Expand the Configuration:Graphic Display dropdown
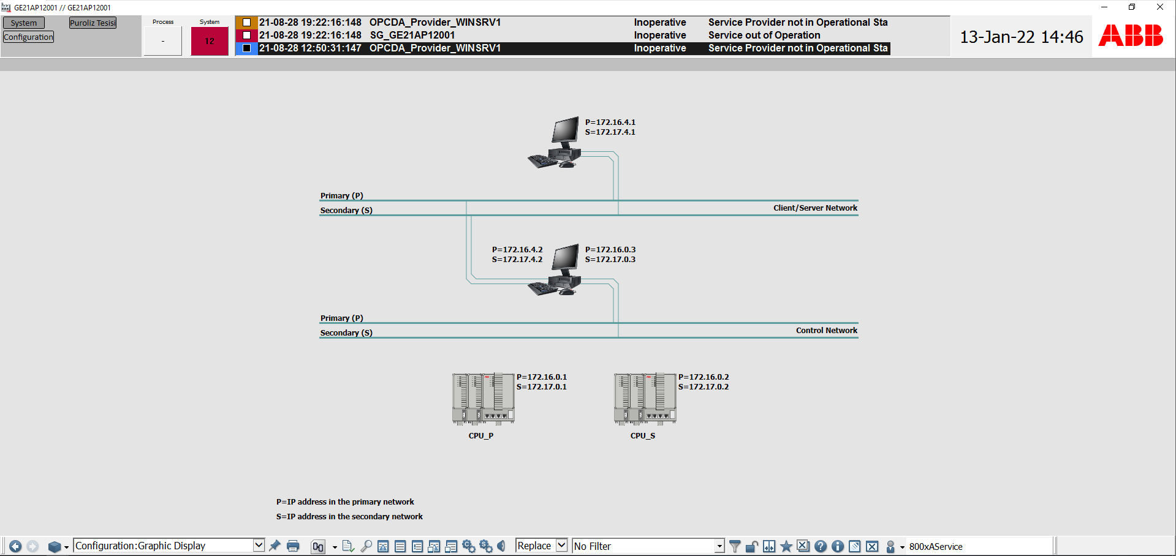Image resolution: width=1176 pixels, height=556 pixels. [x=259, y=546]
